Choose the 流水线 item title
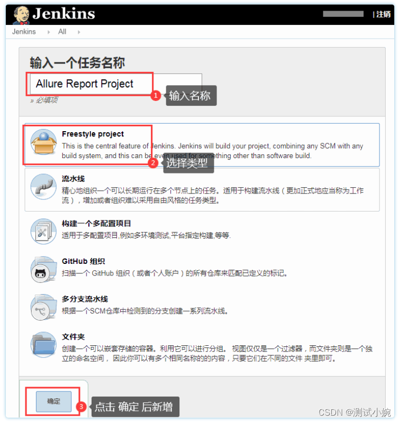This screenshot has height=422, width=399. [x=73, y=179]
